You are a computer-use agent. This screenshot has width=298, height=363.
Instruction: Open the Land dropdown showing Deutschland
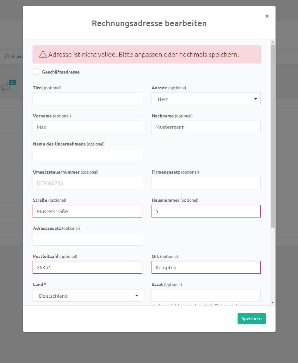pos(87,296)
